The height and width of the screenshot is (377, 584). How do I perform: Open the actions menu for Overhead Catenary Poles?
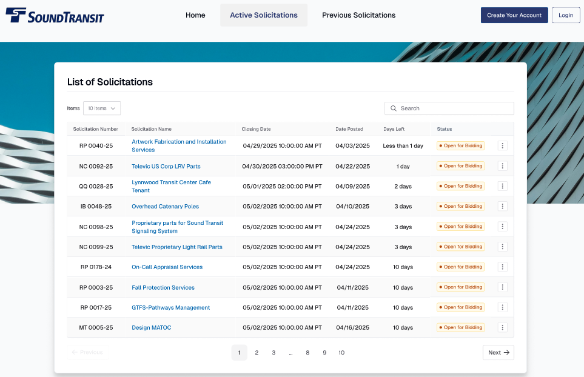coord(502,206)
